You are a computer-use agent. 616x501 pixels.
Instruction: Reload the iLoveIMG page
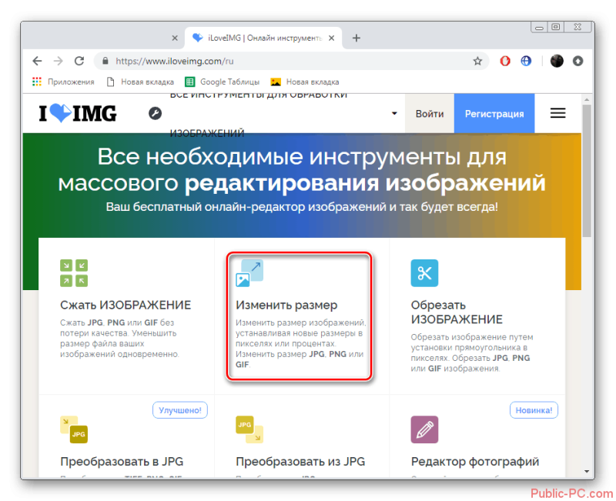(79, 61)
